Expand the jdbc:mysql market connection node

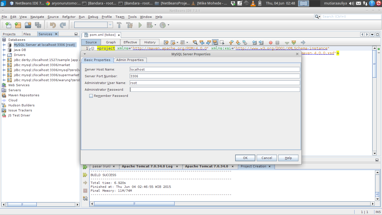(4, 65)
